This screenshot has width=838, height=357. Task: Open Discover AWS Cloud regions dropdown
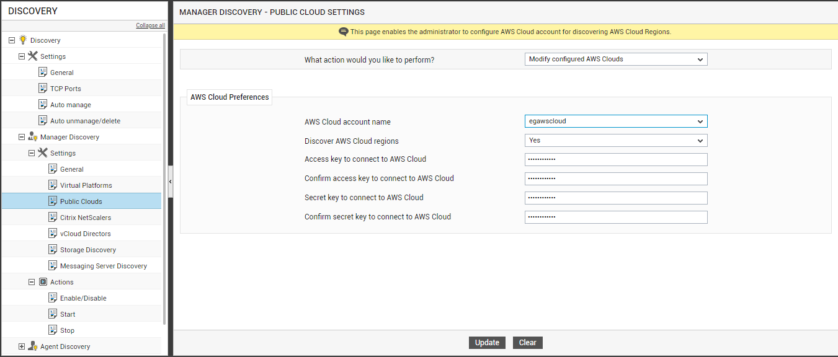click(616, 141)
